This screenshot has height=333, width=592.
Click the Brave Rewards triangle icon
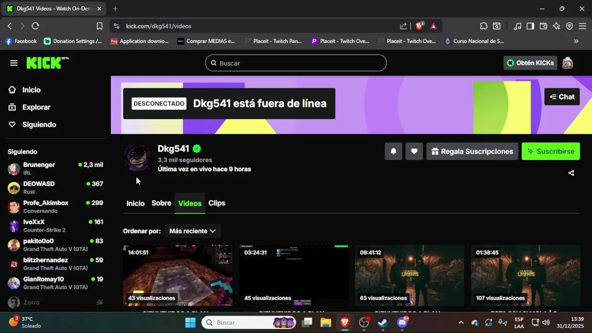point(433,26)
